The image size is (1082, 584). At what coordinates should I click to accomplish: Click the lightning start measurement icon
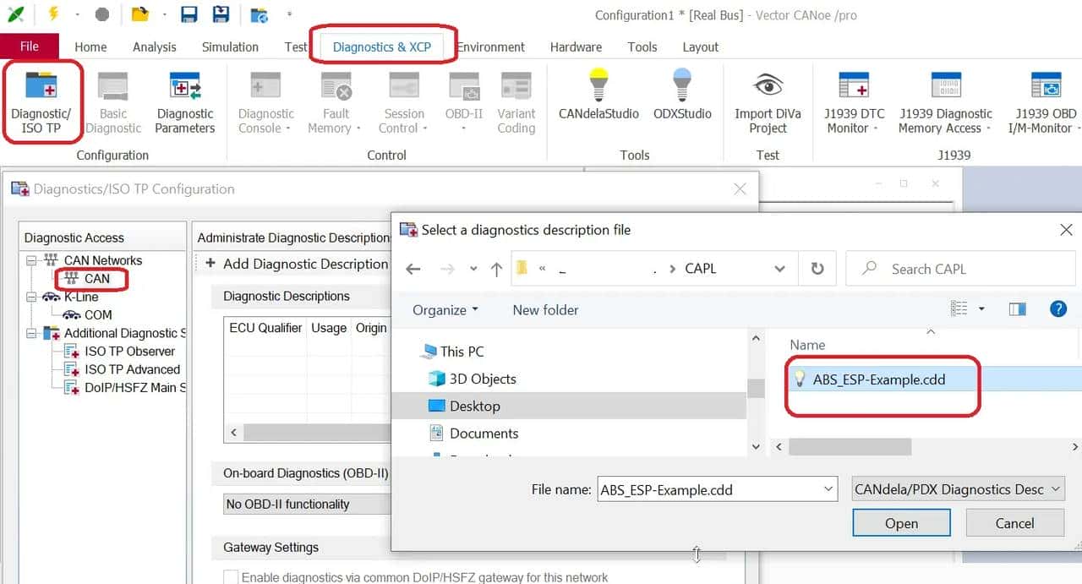coord(54,14)
